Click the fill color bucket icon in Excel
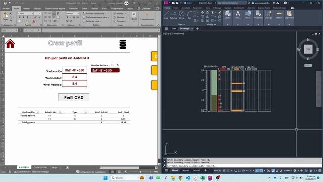Screen dimensions: 323x182 [x=27, y=21]
